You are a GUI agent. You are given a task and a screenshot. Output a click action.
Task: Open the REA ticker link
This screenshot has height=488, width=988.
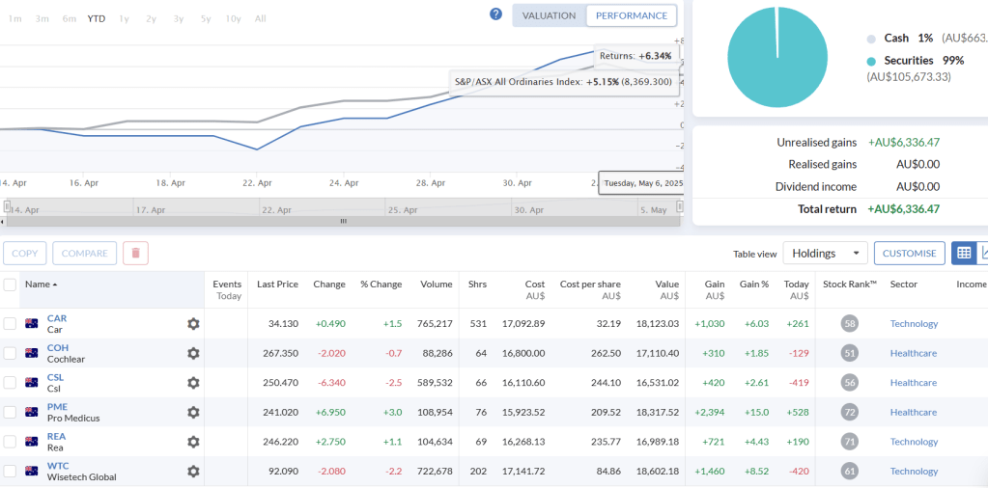point(56,436)
